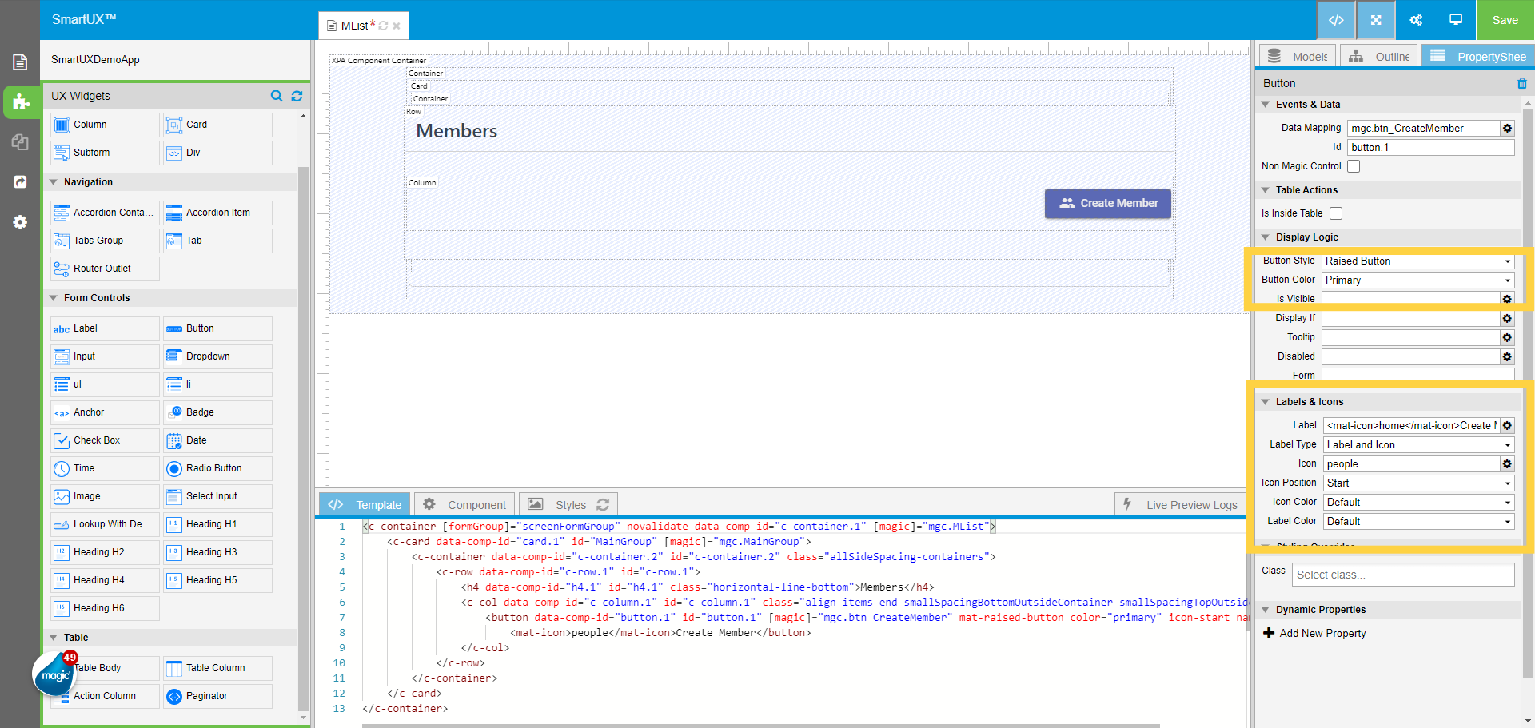Search UX Widgets with the magnifier icon
The width and height of the screenshot is (1535, 728).
(x=277, y=96)
